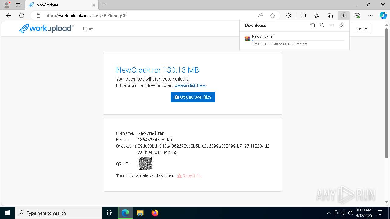Open Browser essentials heart icon
The width and height of the screenshot is (390, 219).
[x=357, y=16]
